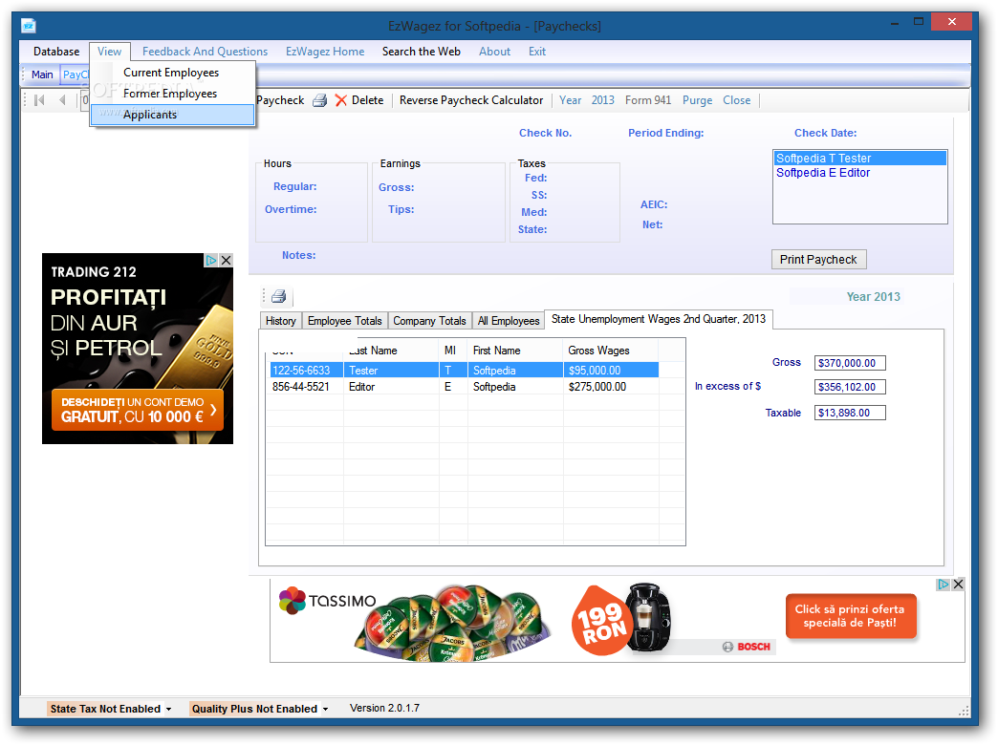Open EzWagez Home menu item
The width and height of the screenshot is (998, 745).
click(325, 52)
